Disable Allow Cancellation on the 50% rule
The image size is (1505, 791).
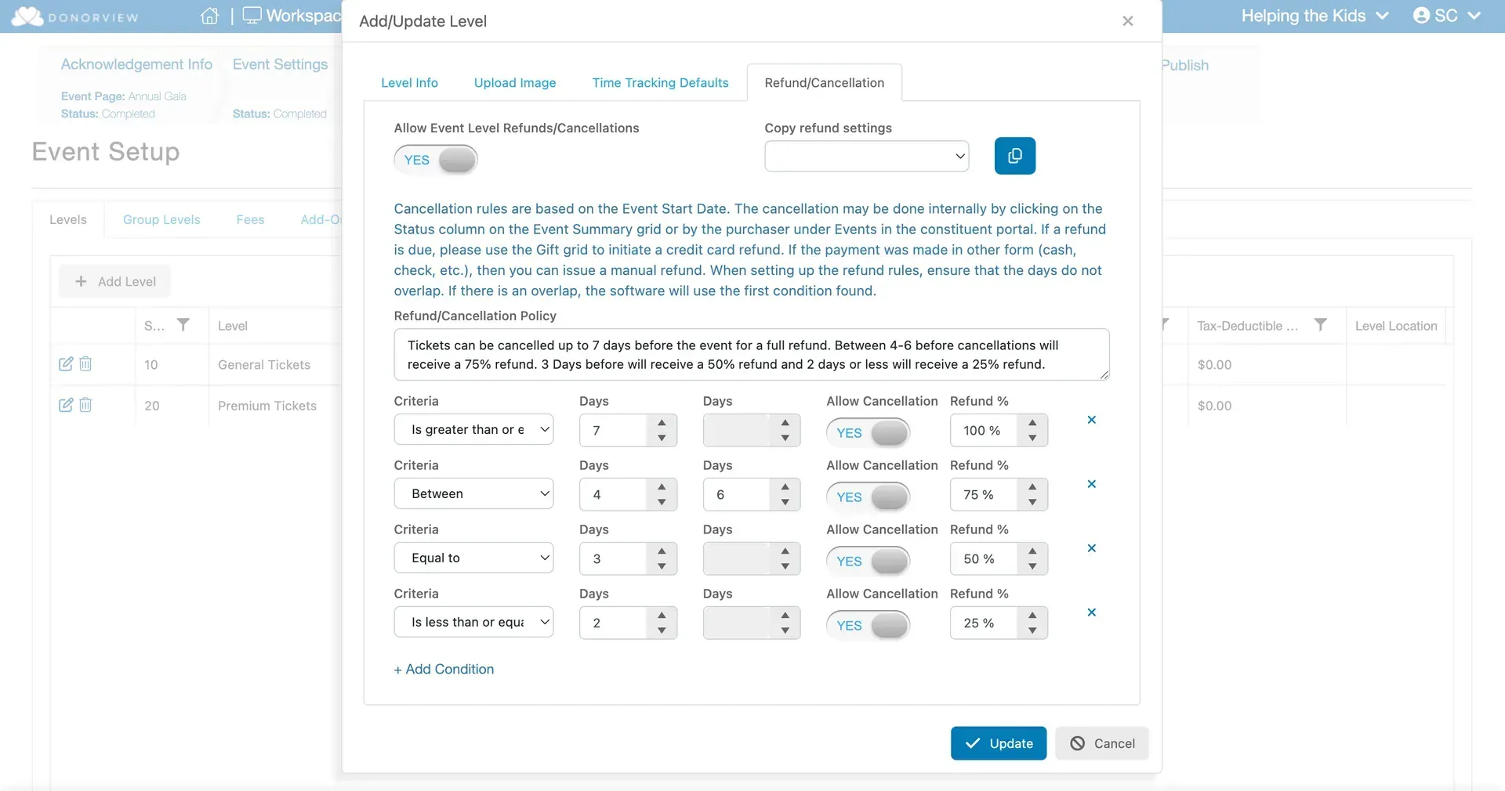[x=868, y=561]
